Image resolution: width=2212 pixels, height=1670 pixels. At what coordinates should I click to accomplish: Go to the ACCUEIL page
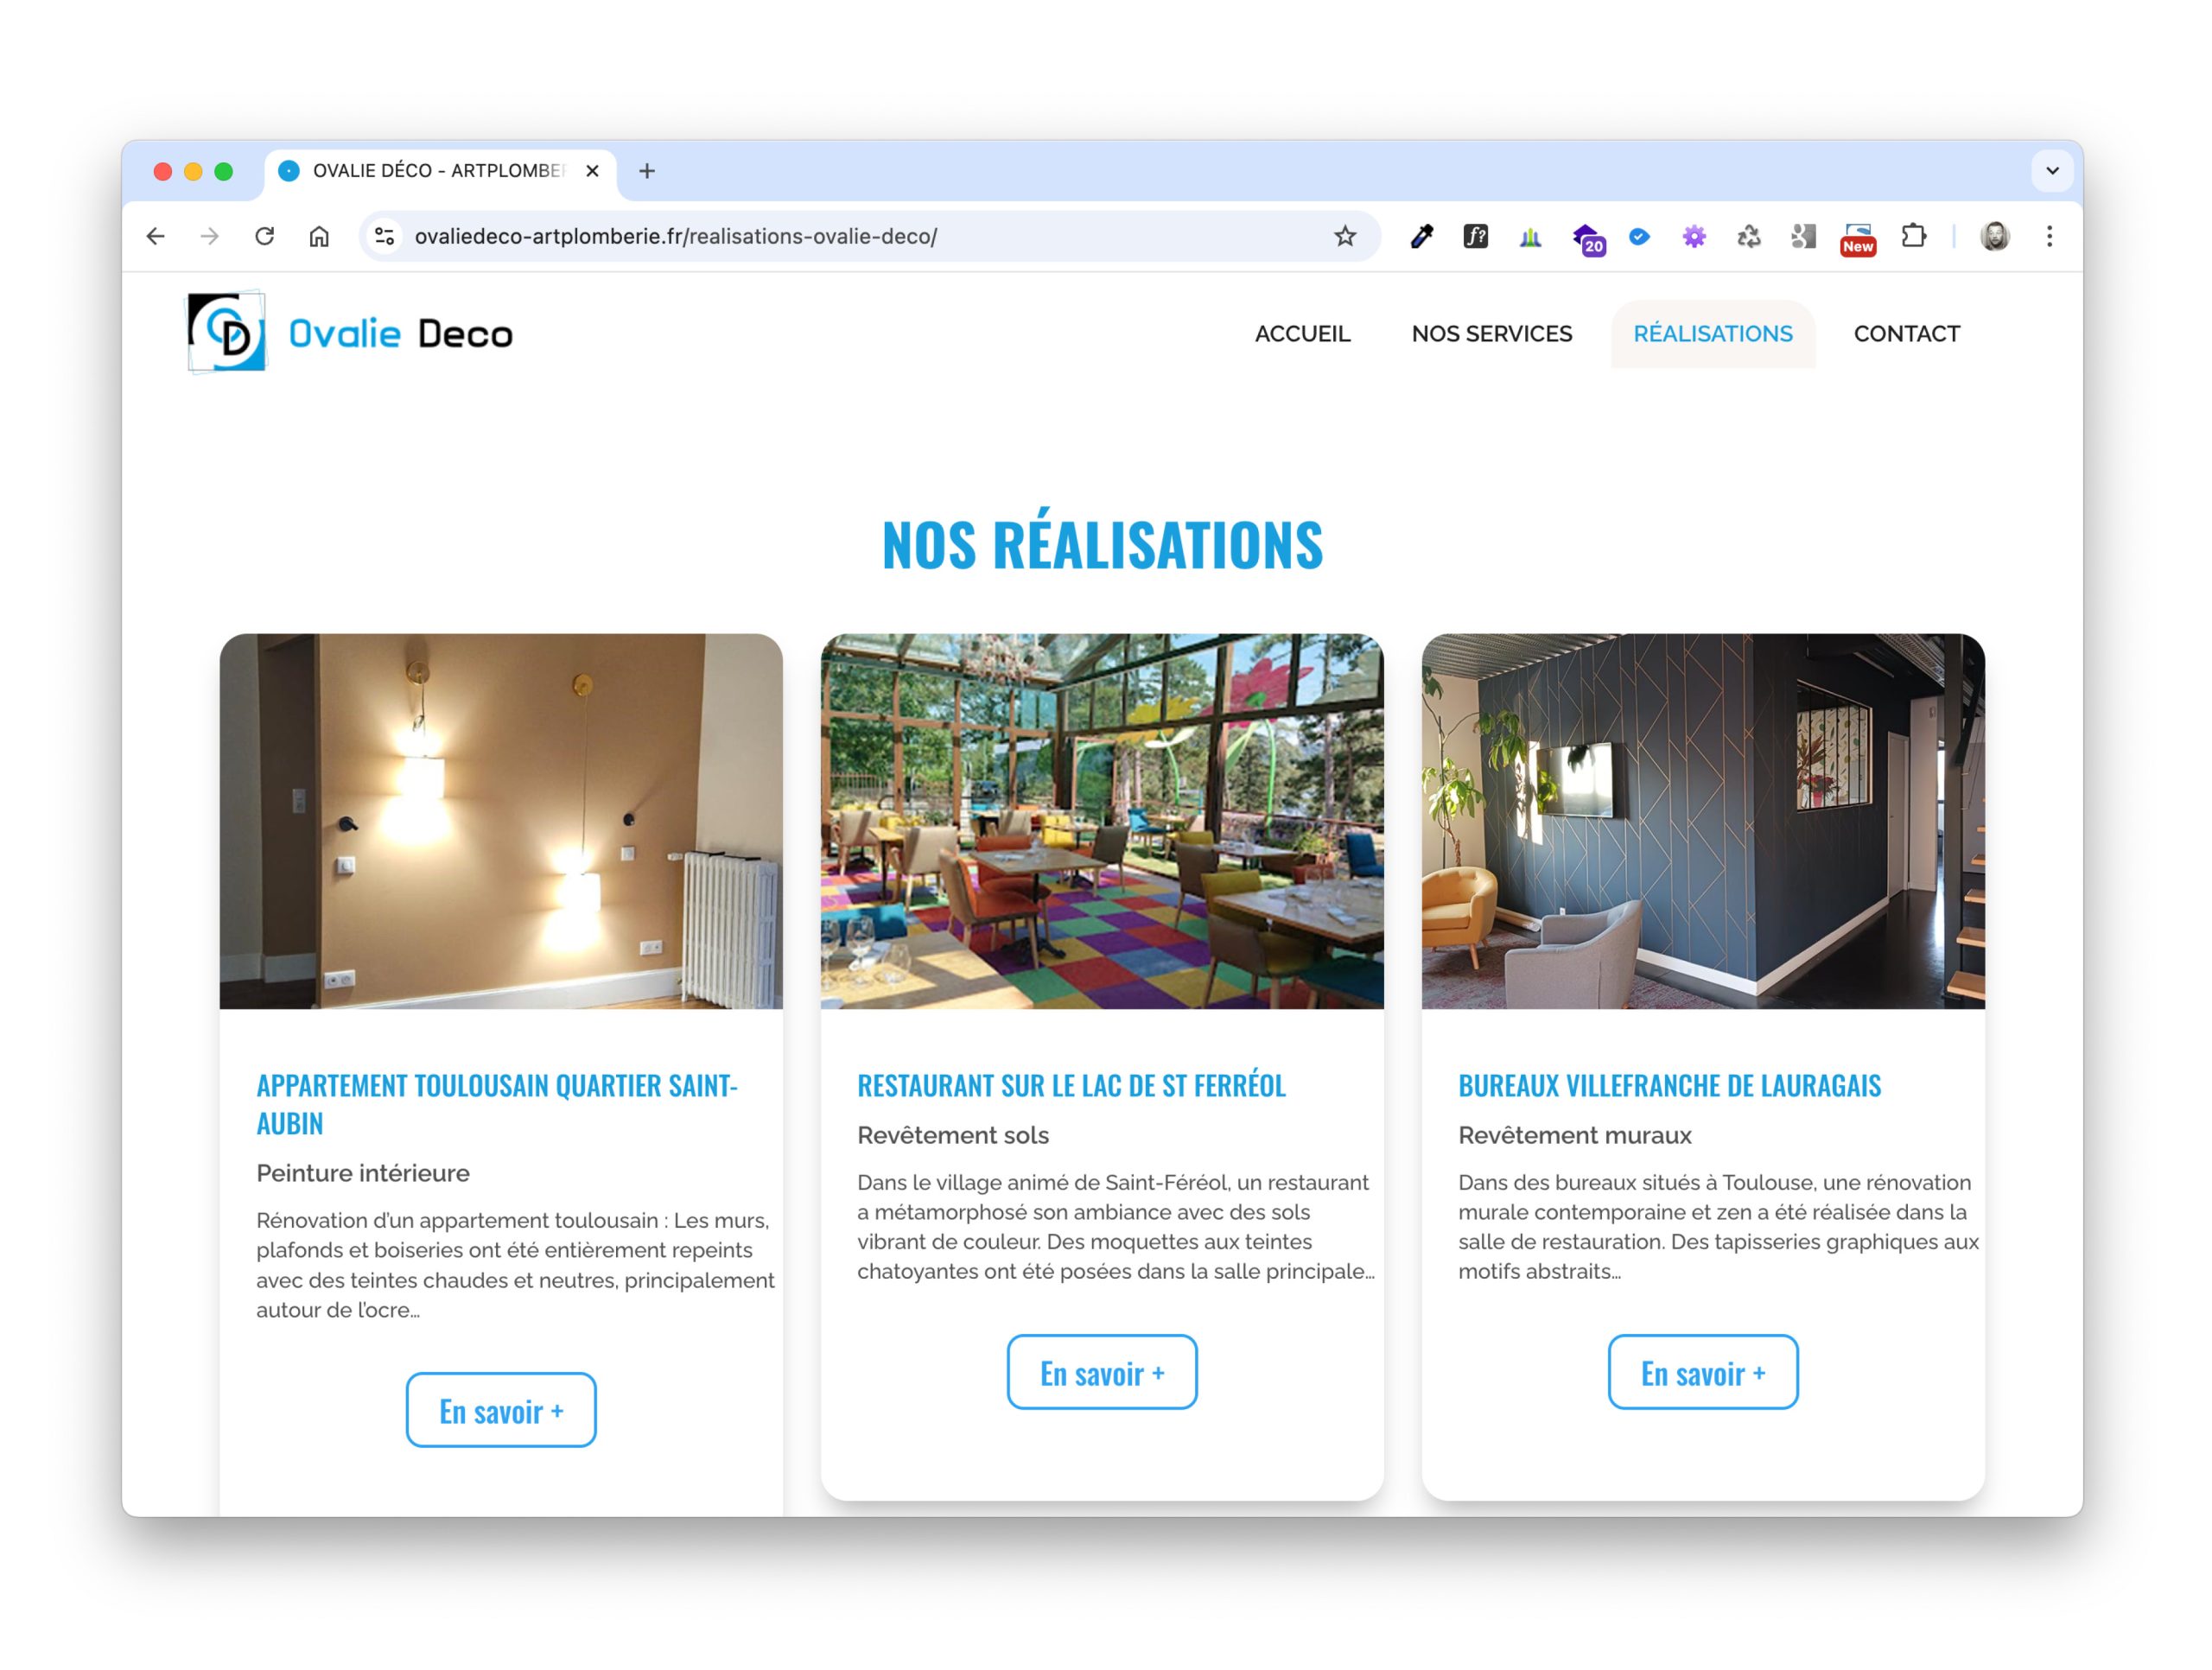(x=1302, y=334)
